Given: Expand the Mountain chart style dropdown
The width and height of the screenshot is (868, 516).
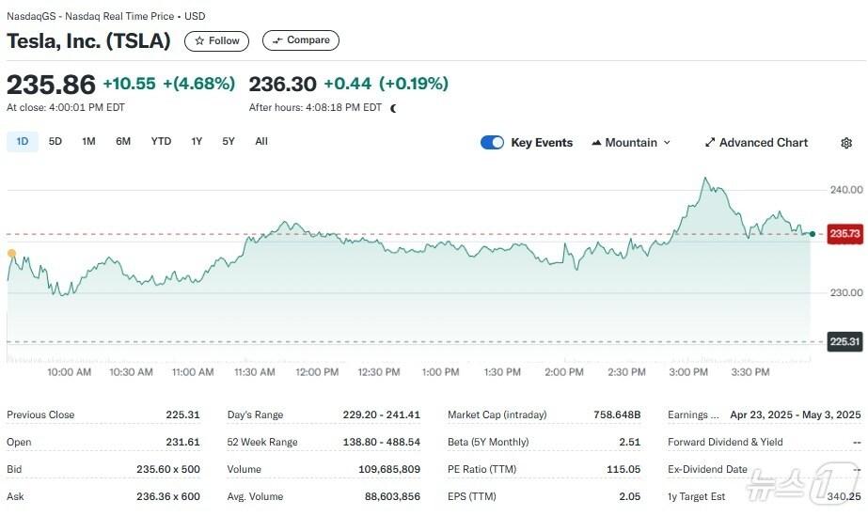Looking at the screenshot, I should tap(667, 143).
